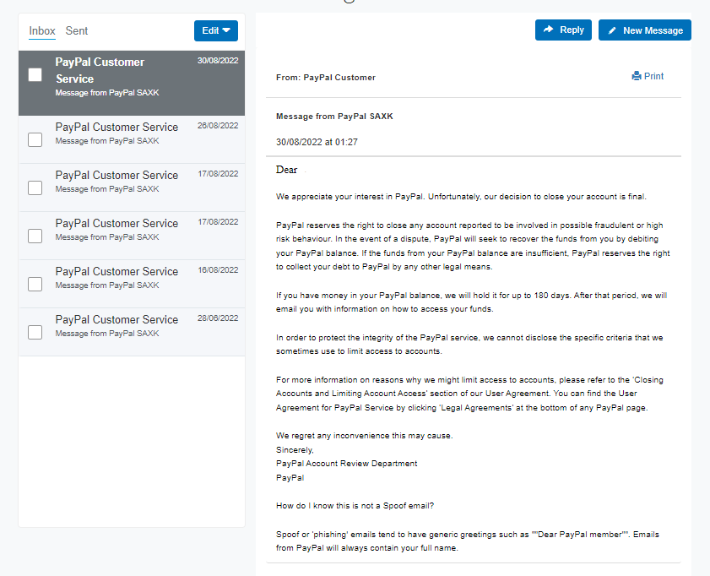Click the paragraph starting 'Spoof or phishing emails'
This screenshot has height=576, width=710.
(468, 541)
